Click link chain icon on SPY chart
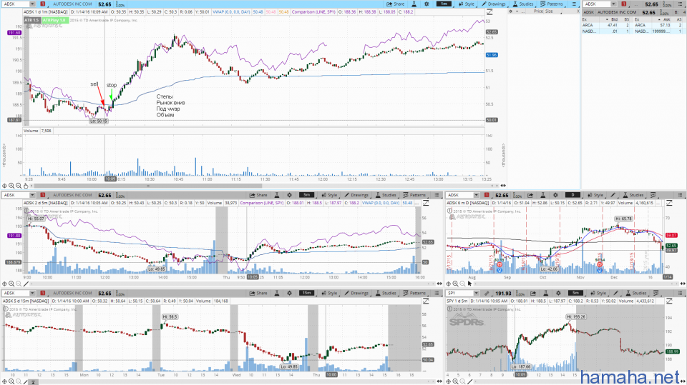This screenshot has height=385, width=687. (x=487, y=293)
